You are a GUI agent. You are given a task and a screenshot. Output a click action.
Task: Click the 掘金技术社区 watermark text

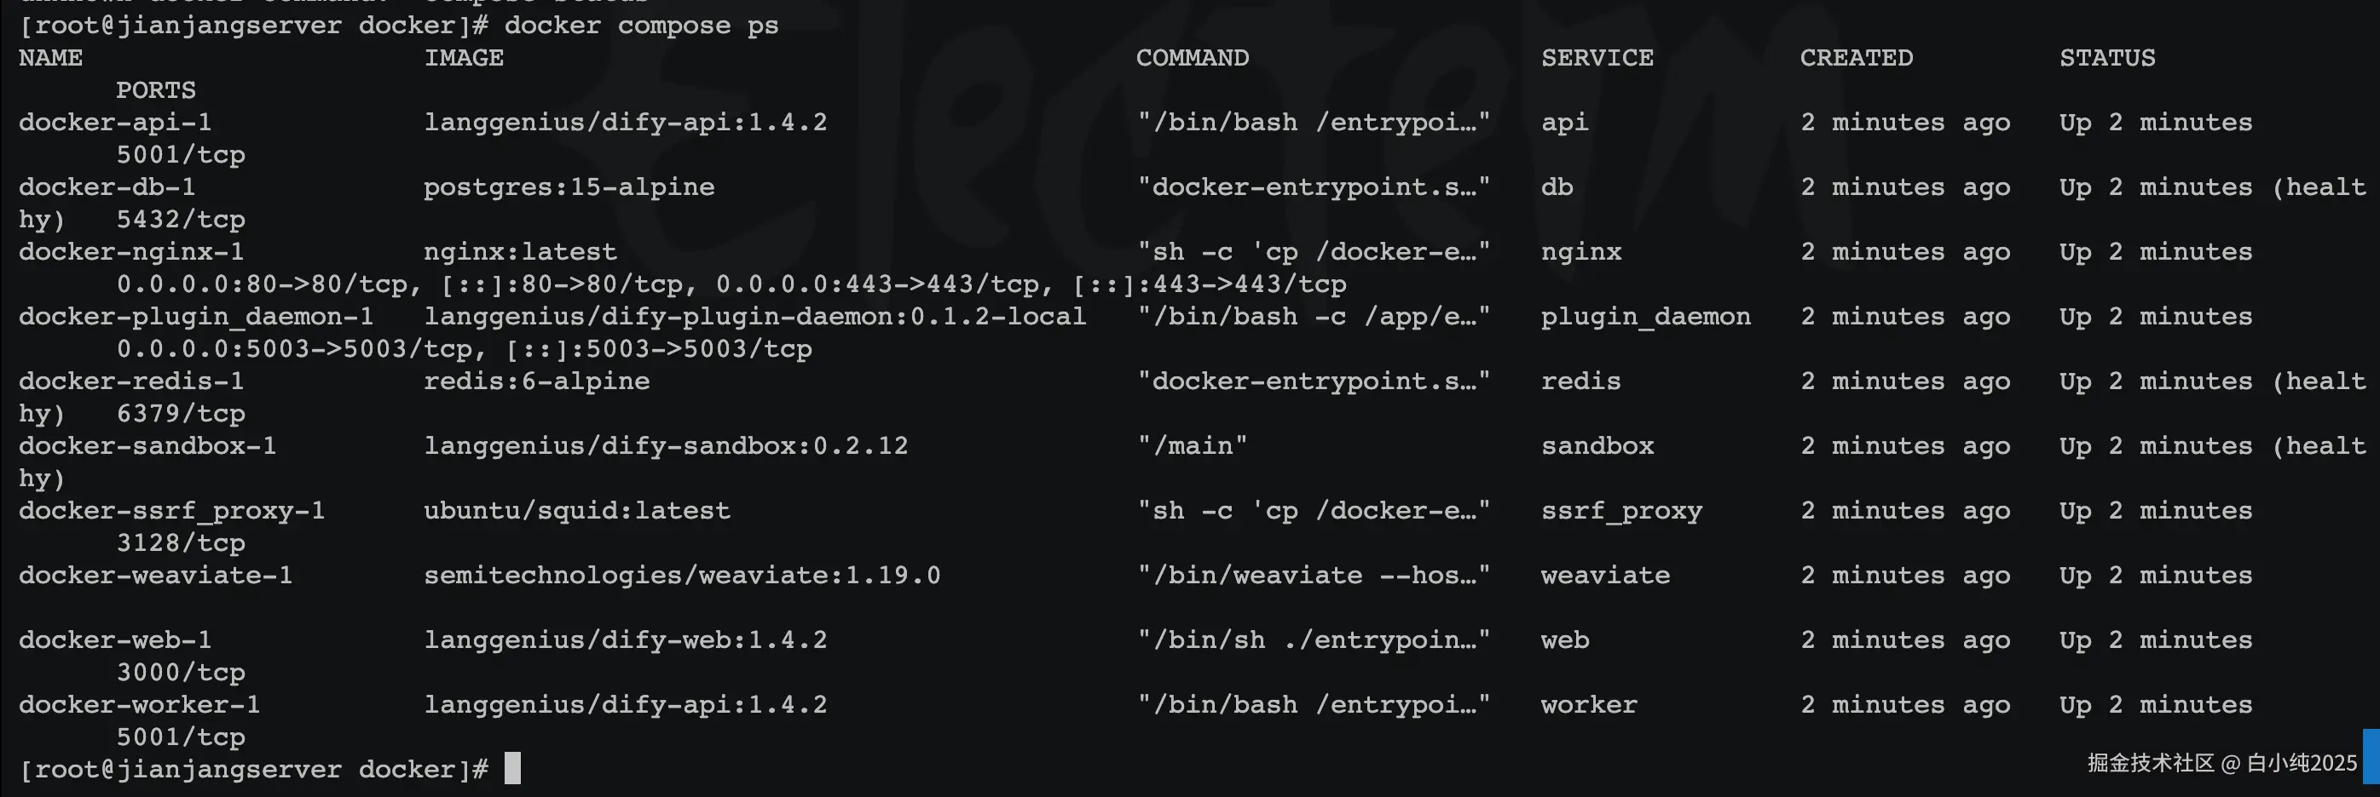click(2151, 763)
